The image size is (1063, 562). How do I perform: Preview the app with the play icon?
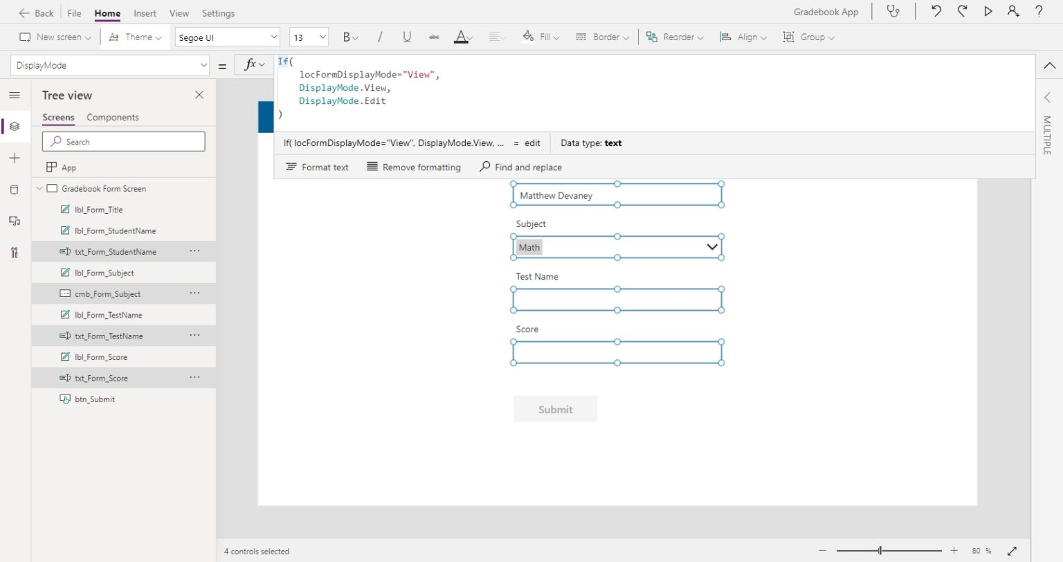tap(988, 12)
